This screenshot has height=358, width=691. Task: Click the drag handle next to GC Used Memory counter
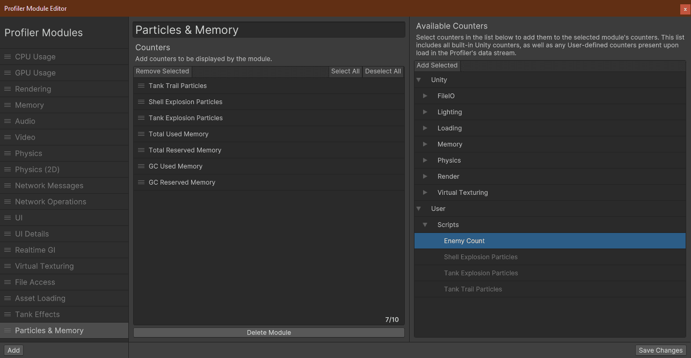pos(141,166)
